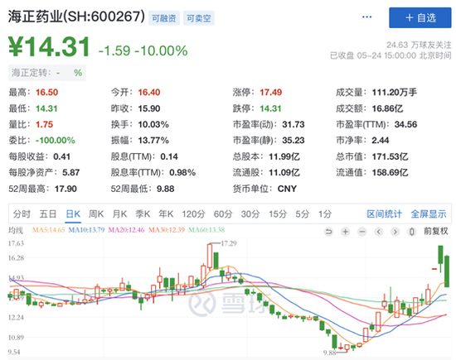Image resolution: width=456 pixels, height=360 pixels.
Task: Switch to 120分 chart interval
Action: click(193, 214)
